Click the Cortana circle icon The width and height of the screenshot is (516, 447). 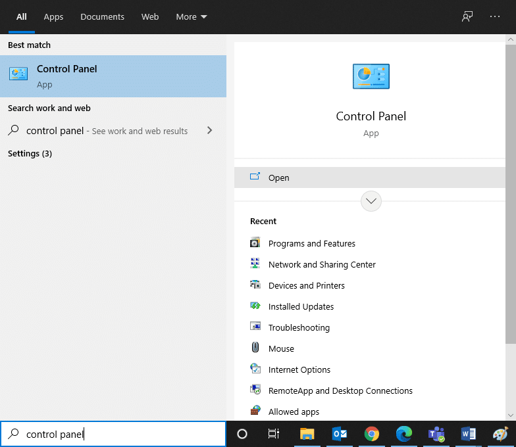242,434
